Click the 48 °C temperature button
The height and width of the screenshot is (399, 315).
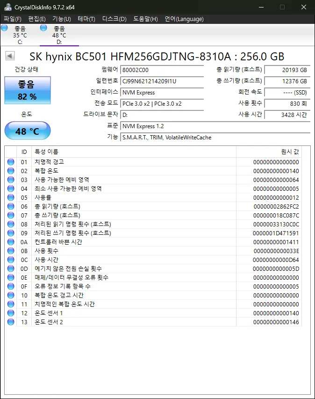coord(28,131)
